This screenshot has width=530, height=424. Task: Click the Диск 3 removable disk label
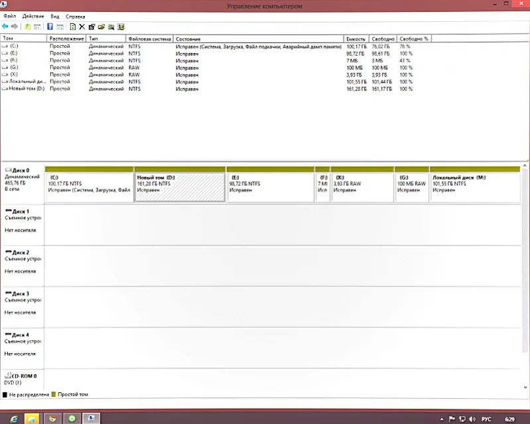tap(23, 307)
